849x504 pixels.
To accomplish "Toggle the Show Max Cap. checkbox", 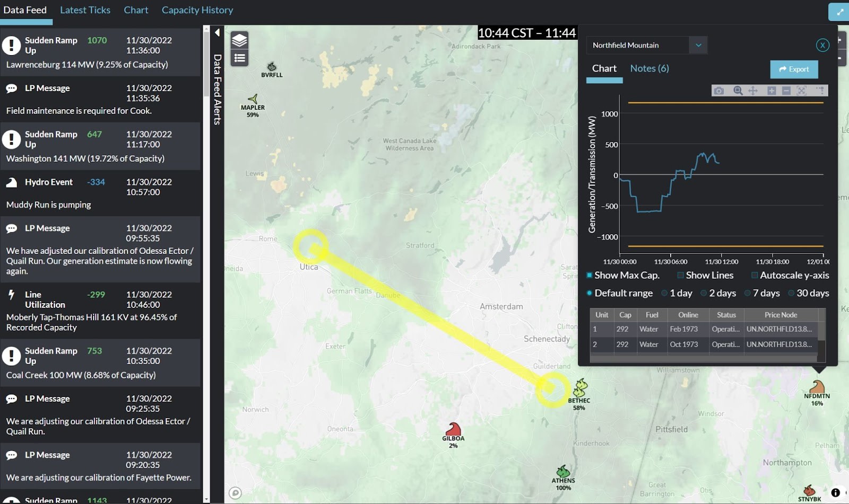I will coord(590,275).
